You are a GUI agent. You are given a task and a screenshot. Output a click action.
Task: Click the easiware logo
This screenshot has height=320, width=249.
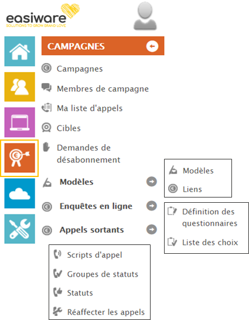tap(42, 16)
